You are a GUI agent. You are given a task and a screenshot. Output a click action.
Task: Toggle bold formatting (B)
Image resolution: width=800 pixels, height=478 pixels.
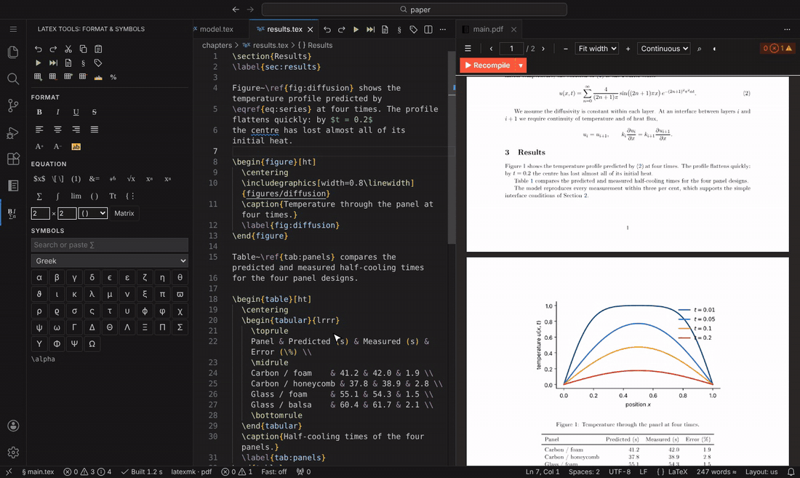coord(39,112)
